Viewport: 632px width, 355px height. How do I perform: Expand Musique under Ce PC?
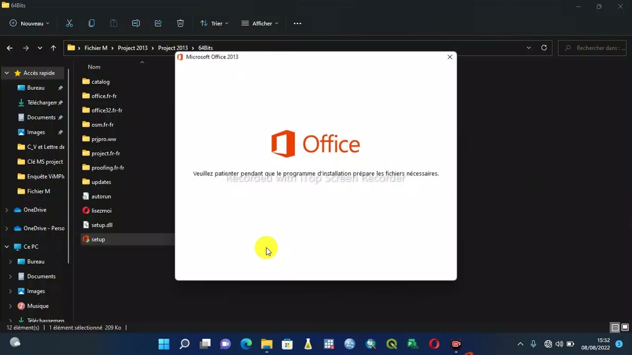(11, 306)
